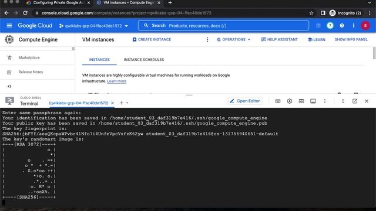Open the Cloud Shell more options menu
Viewport: 376px width, 211px height.
325,101
